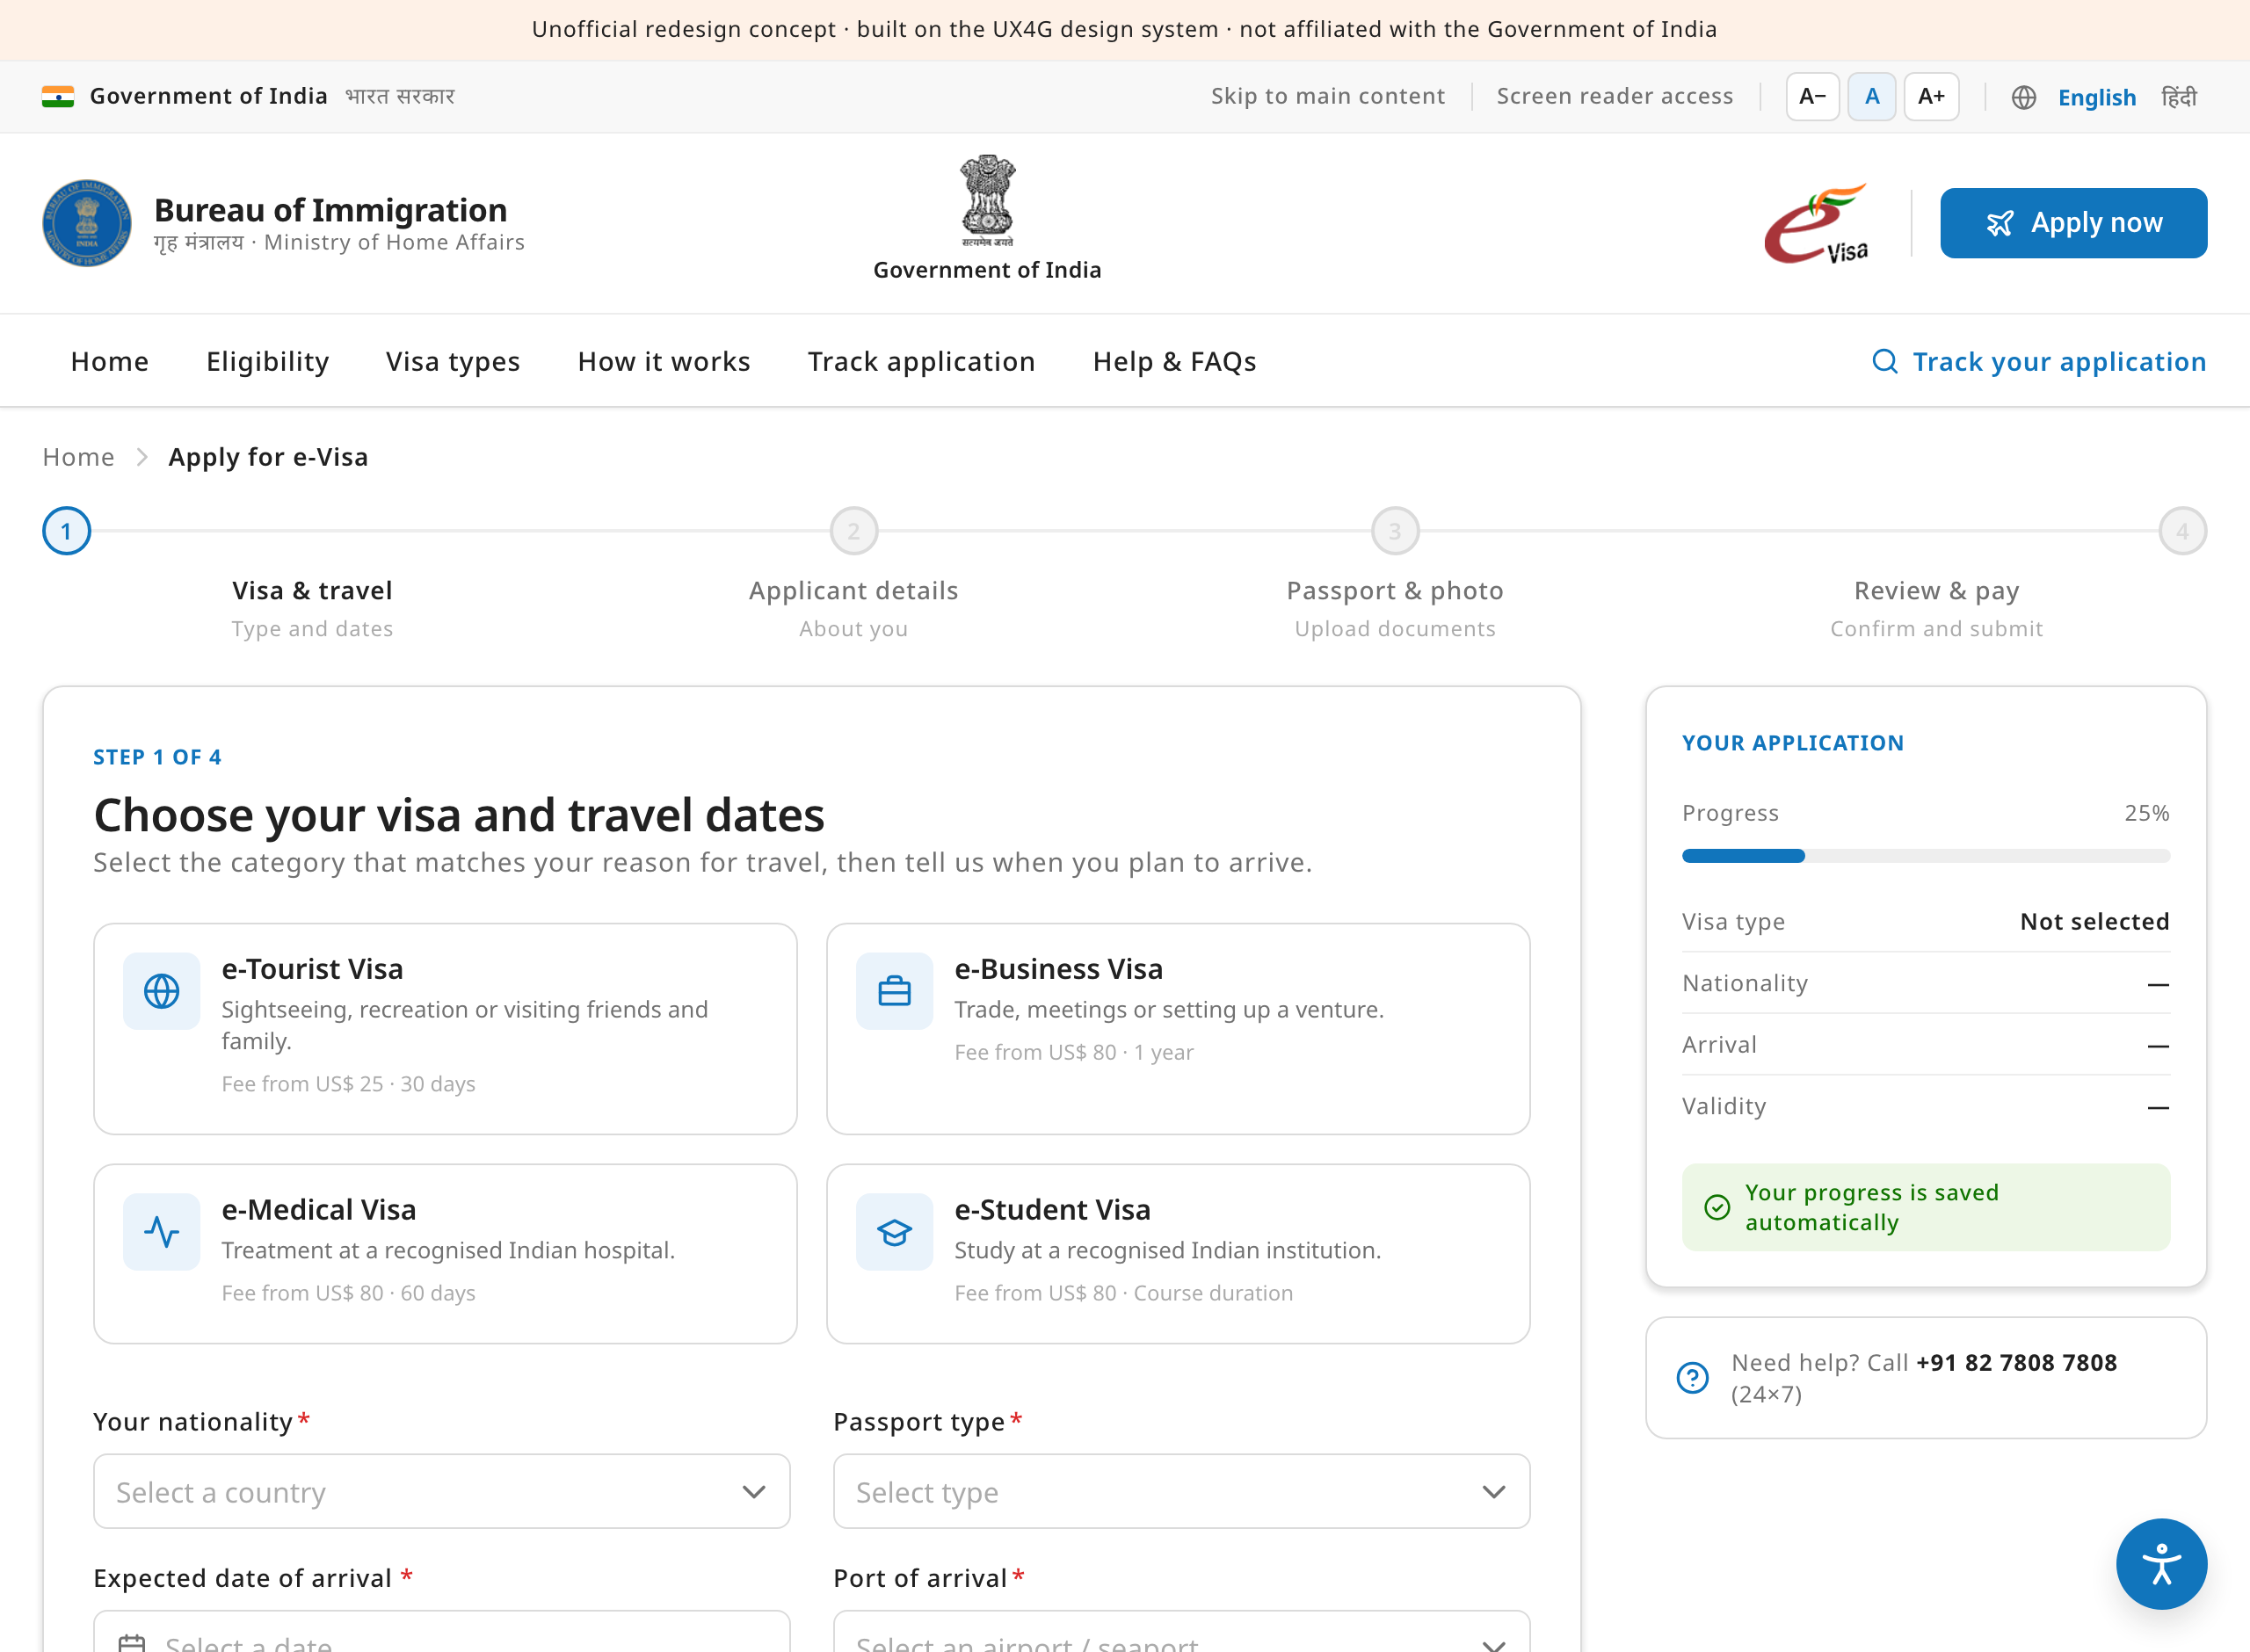Decrease font size with A− button
This screenshot has width=2250, height=1652.
1812,97
